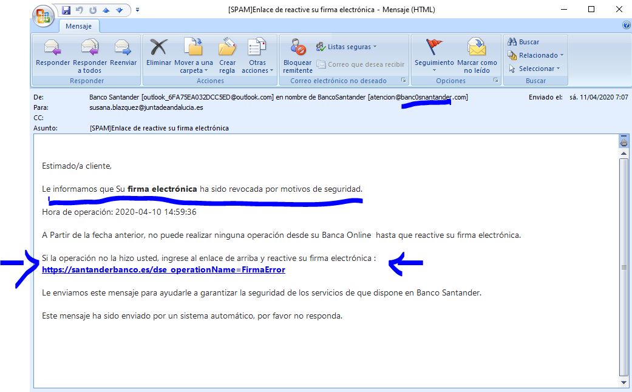The height and width of the screenshot is (392, 632).
Task: Click sender address outlook_6FA75EA032DCC5ED@outlook.com
Action: [208, 97]
